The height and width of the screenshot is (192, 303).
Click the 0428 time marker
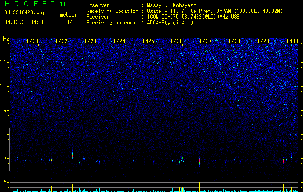[235, 41]
